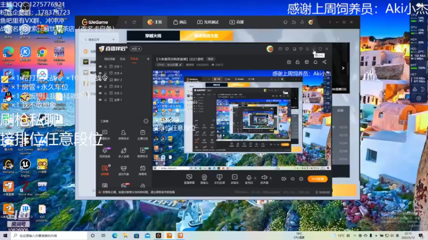Click the Windows taskbar search box
The height and width of the screenshot is (240, 428).
click(x=49, y=235)
